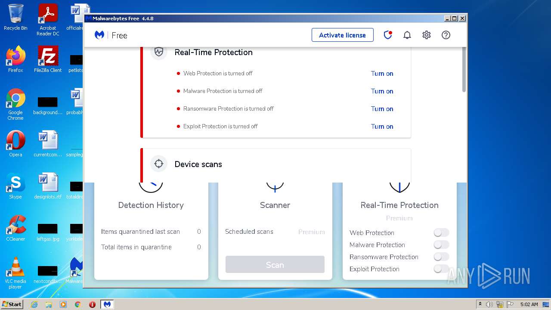
Task: Click the volume icon in the system tray
Action: (489, 304)
